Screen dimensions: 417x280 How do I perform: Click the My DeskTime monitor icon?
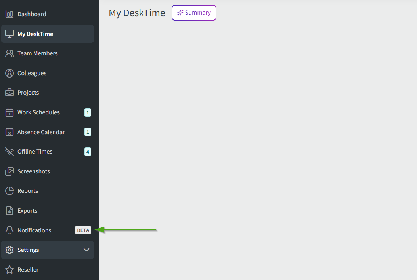[x=10, y=34]
